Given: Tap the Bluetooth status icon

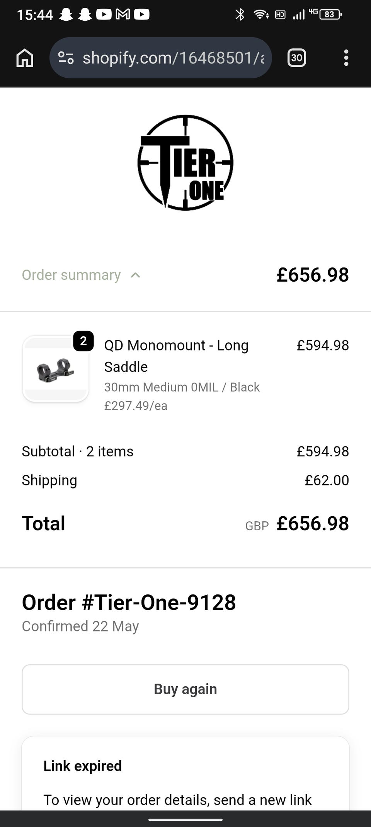Looking at the screenshot, I should [x=240, y=15].
